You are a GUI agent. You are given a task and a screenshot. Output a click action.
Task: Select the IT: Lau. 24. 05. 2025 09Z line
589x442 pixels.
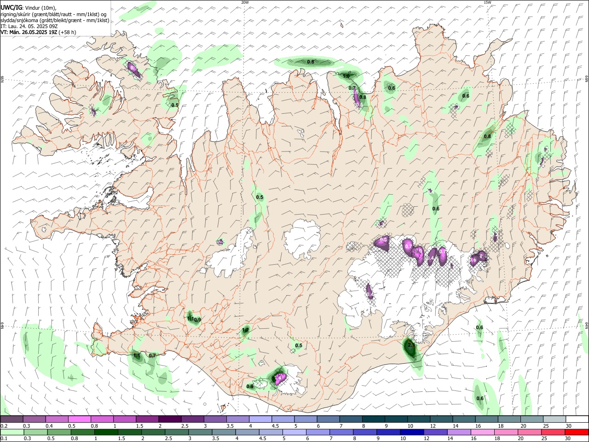click(29, 26)
